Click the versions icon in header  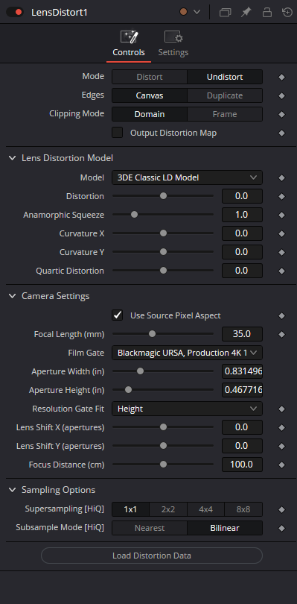[225, 13]
